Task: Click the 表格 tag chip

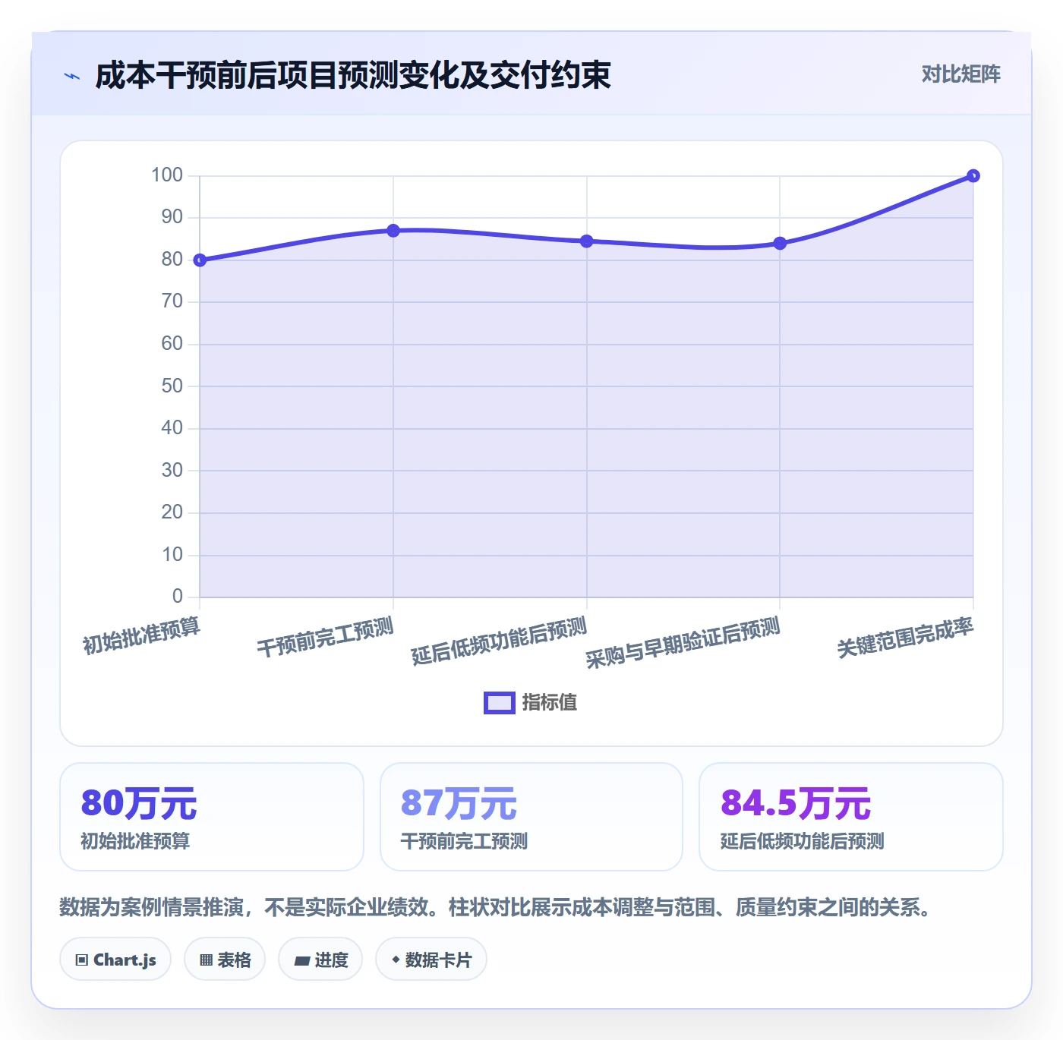Action: pos(225,960)
